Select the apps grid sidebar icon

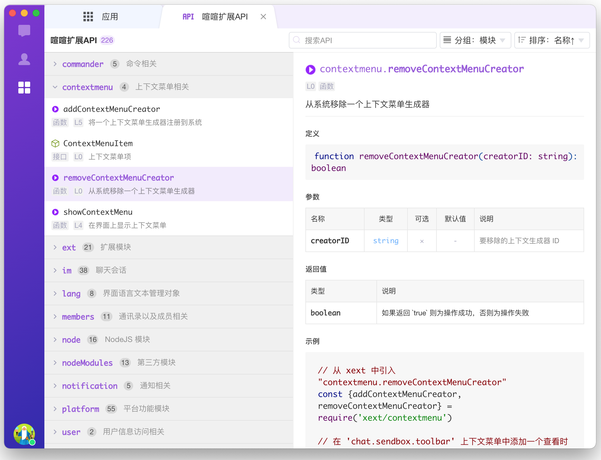coord(24,88)
